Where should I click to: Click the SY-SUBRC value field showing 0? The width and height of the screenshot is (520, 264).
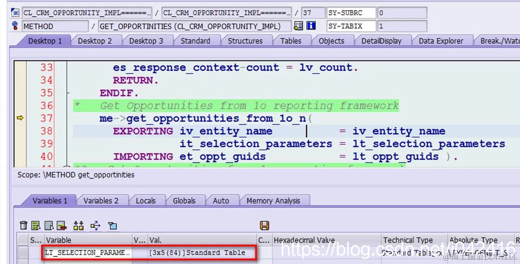[402, 13]
